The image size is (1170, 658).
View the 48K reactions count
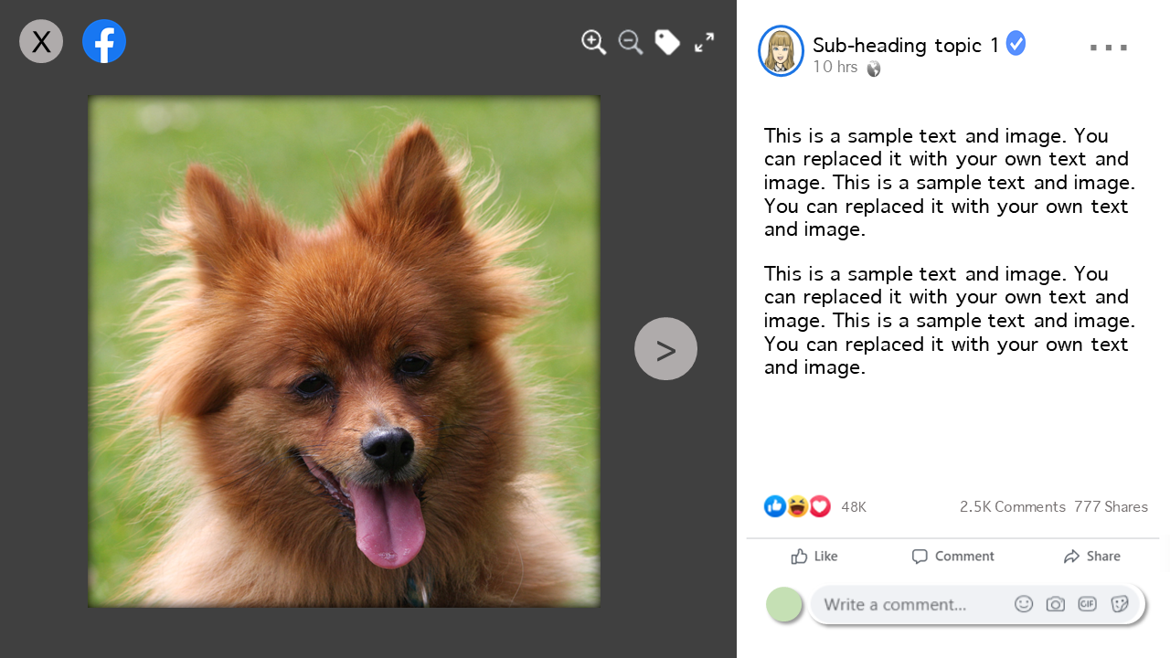[x=854, y=507]
